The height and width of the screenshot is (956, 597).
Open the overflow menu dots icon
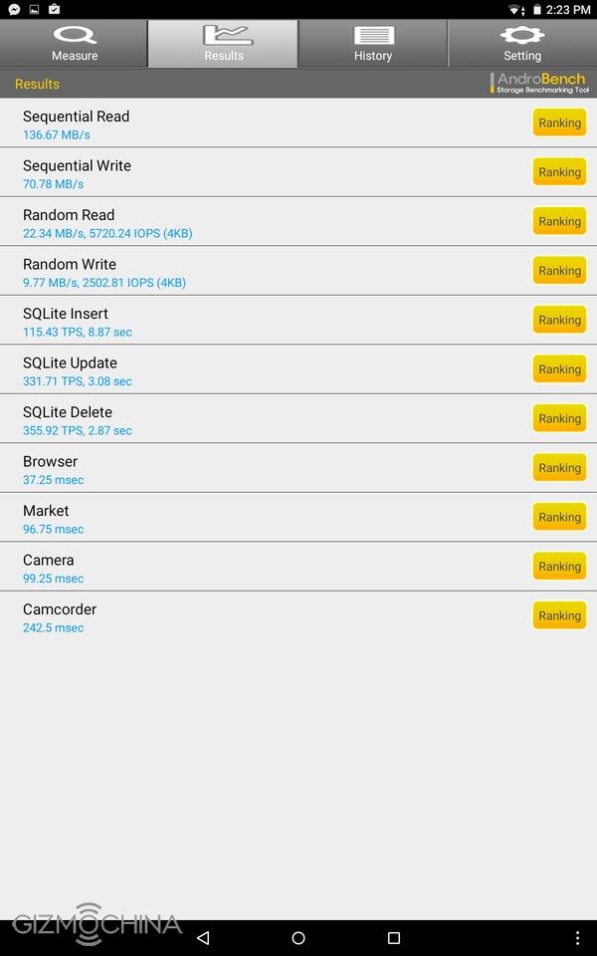click(577, 937)
